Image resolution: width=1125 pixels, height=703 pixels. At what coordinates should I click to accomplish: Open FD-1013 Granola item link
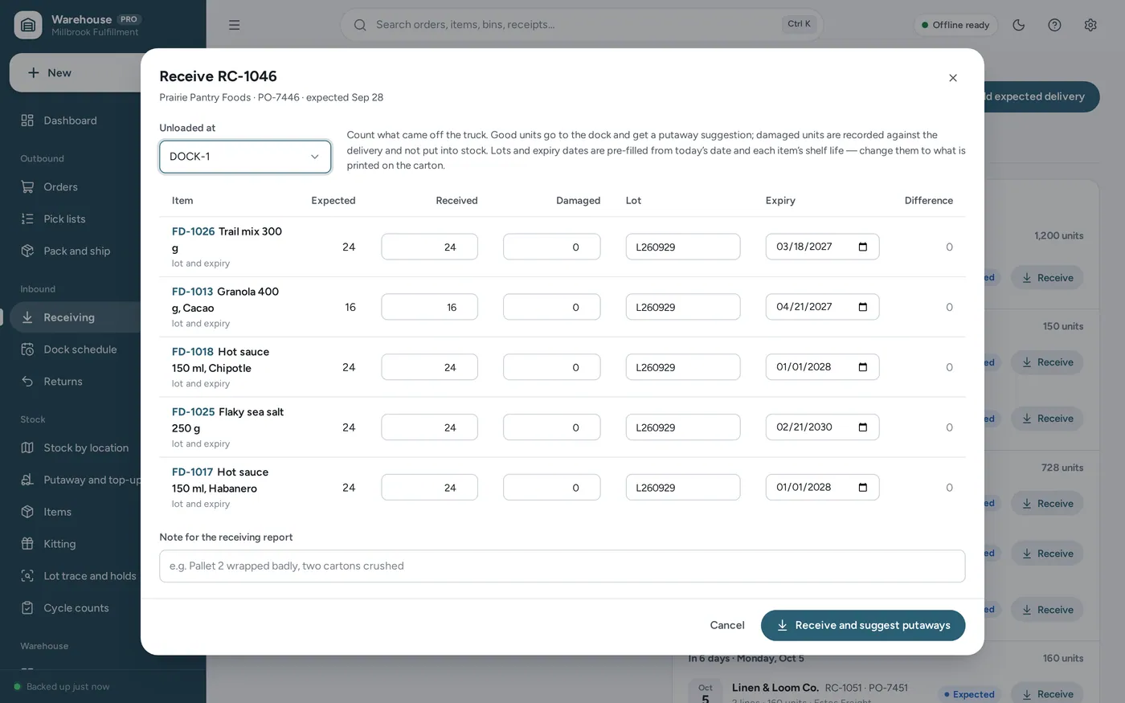(192, 292)
